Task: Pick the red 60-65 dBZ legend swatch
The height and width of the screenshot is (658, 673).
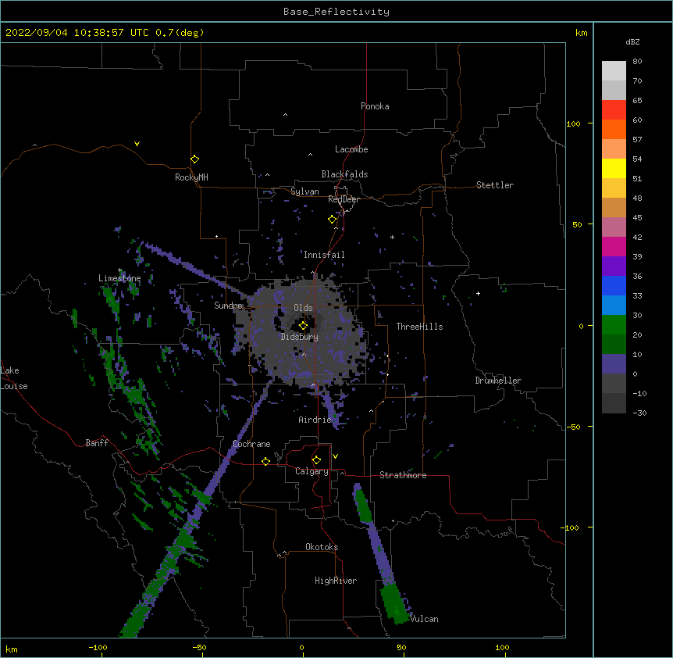Action: pos(614,110)
